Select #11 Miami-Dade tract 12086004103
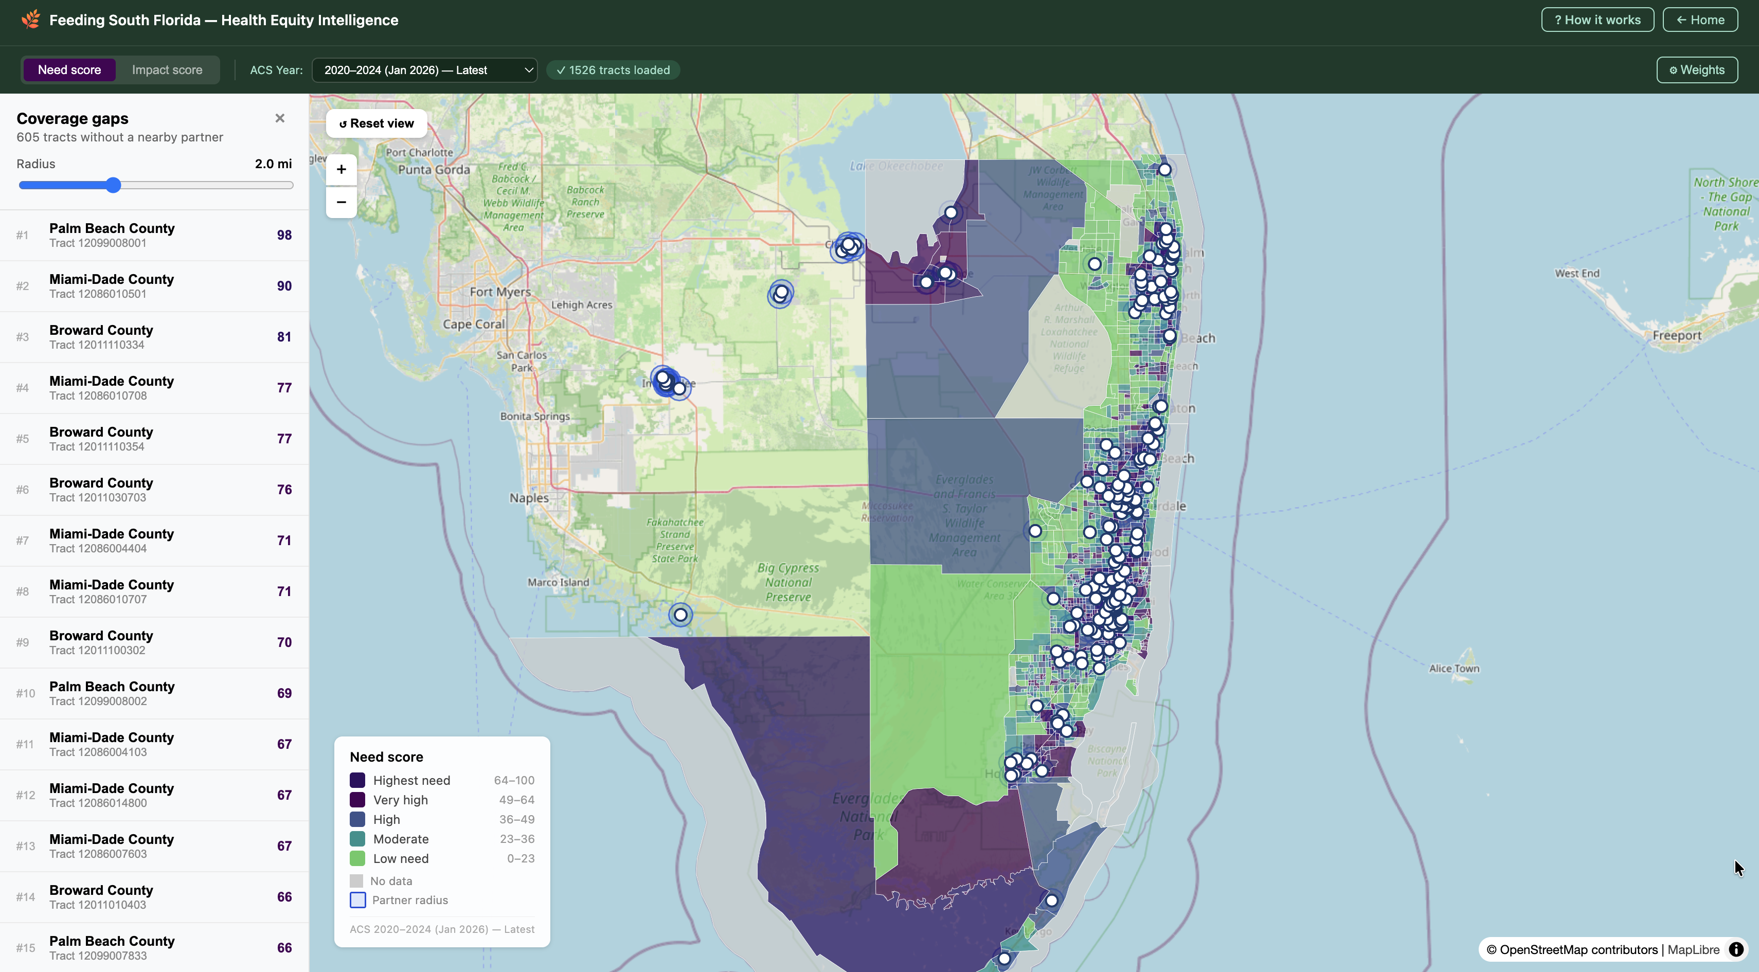 click(154, 745)
